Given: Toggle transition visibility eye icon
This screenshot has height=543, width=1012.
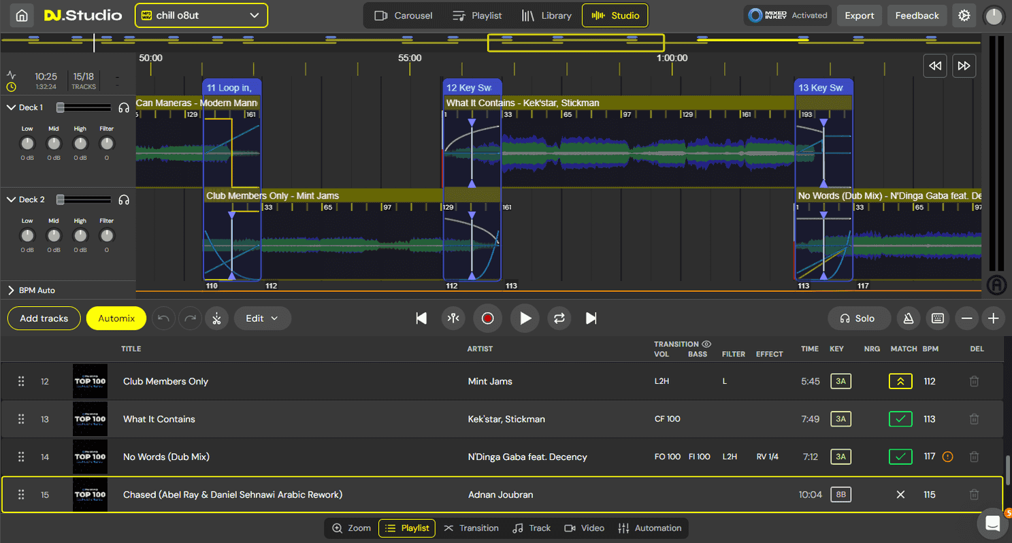Looking at the screenshot, I should [706, 344].
